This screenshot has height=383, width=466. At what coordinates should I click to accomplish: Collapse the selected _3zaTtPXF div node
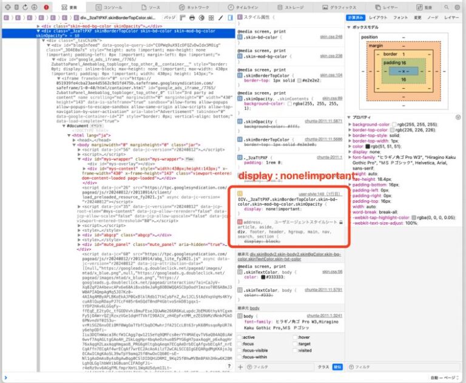(x=38, y=31)
